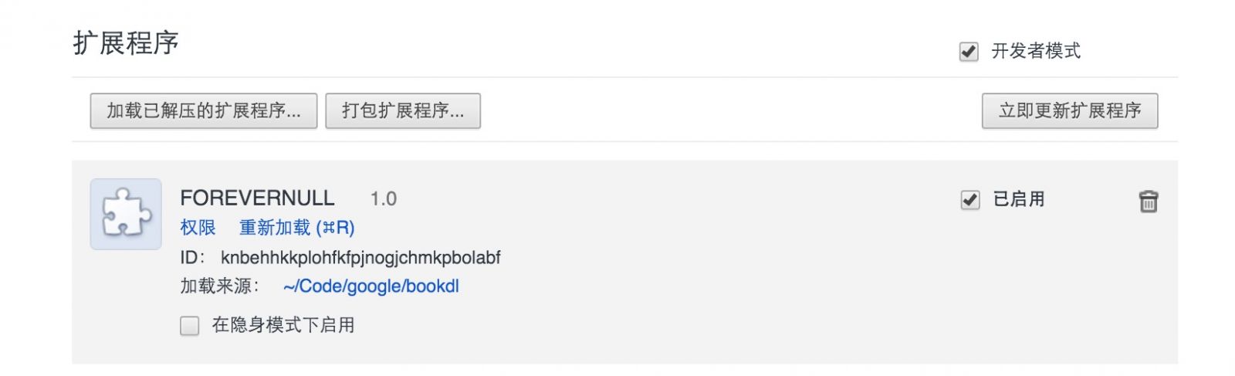Click the puzzle piece extension icon

126,214
